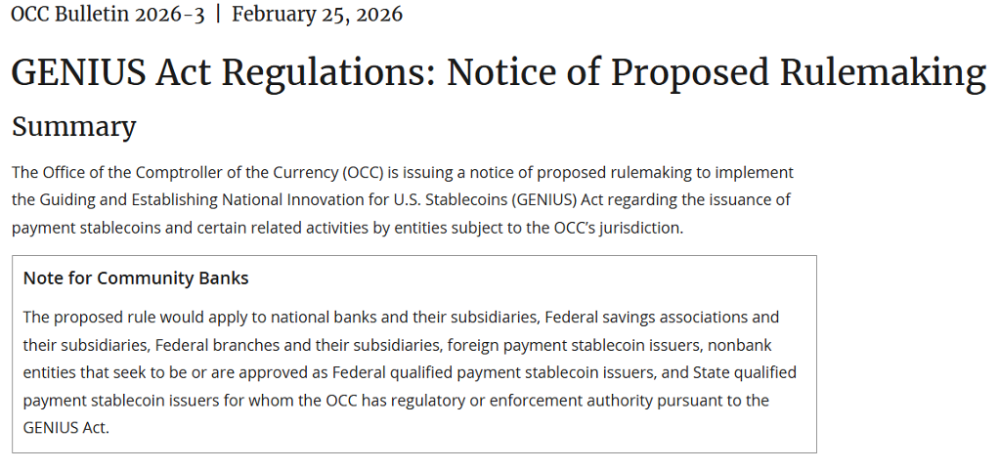
Task: Click the "Summary" heading
Action: click(x=73, y=126)
